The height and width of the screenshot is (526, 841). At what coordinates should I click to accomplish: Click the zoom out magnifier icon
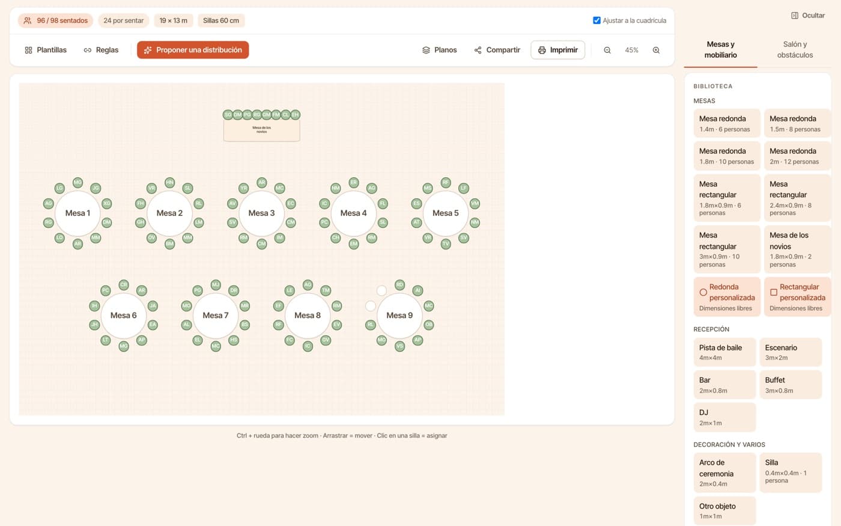(607, 50)
